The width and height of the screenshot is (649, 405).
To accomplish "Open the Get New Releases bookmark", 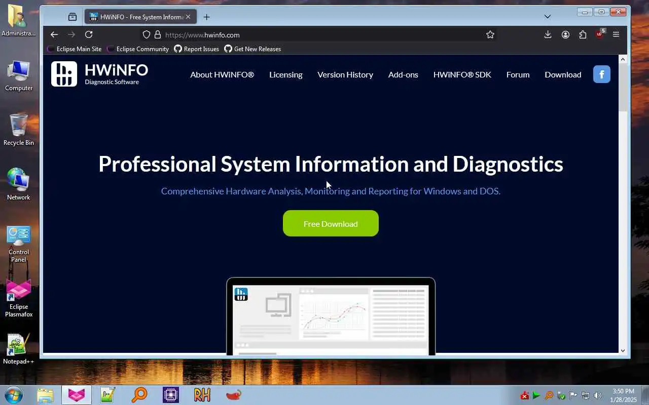I will [x=253, y=49].
